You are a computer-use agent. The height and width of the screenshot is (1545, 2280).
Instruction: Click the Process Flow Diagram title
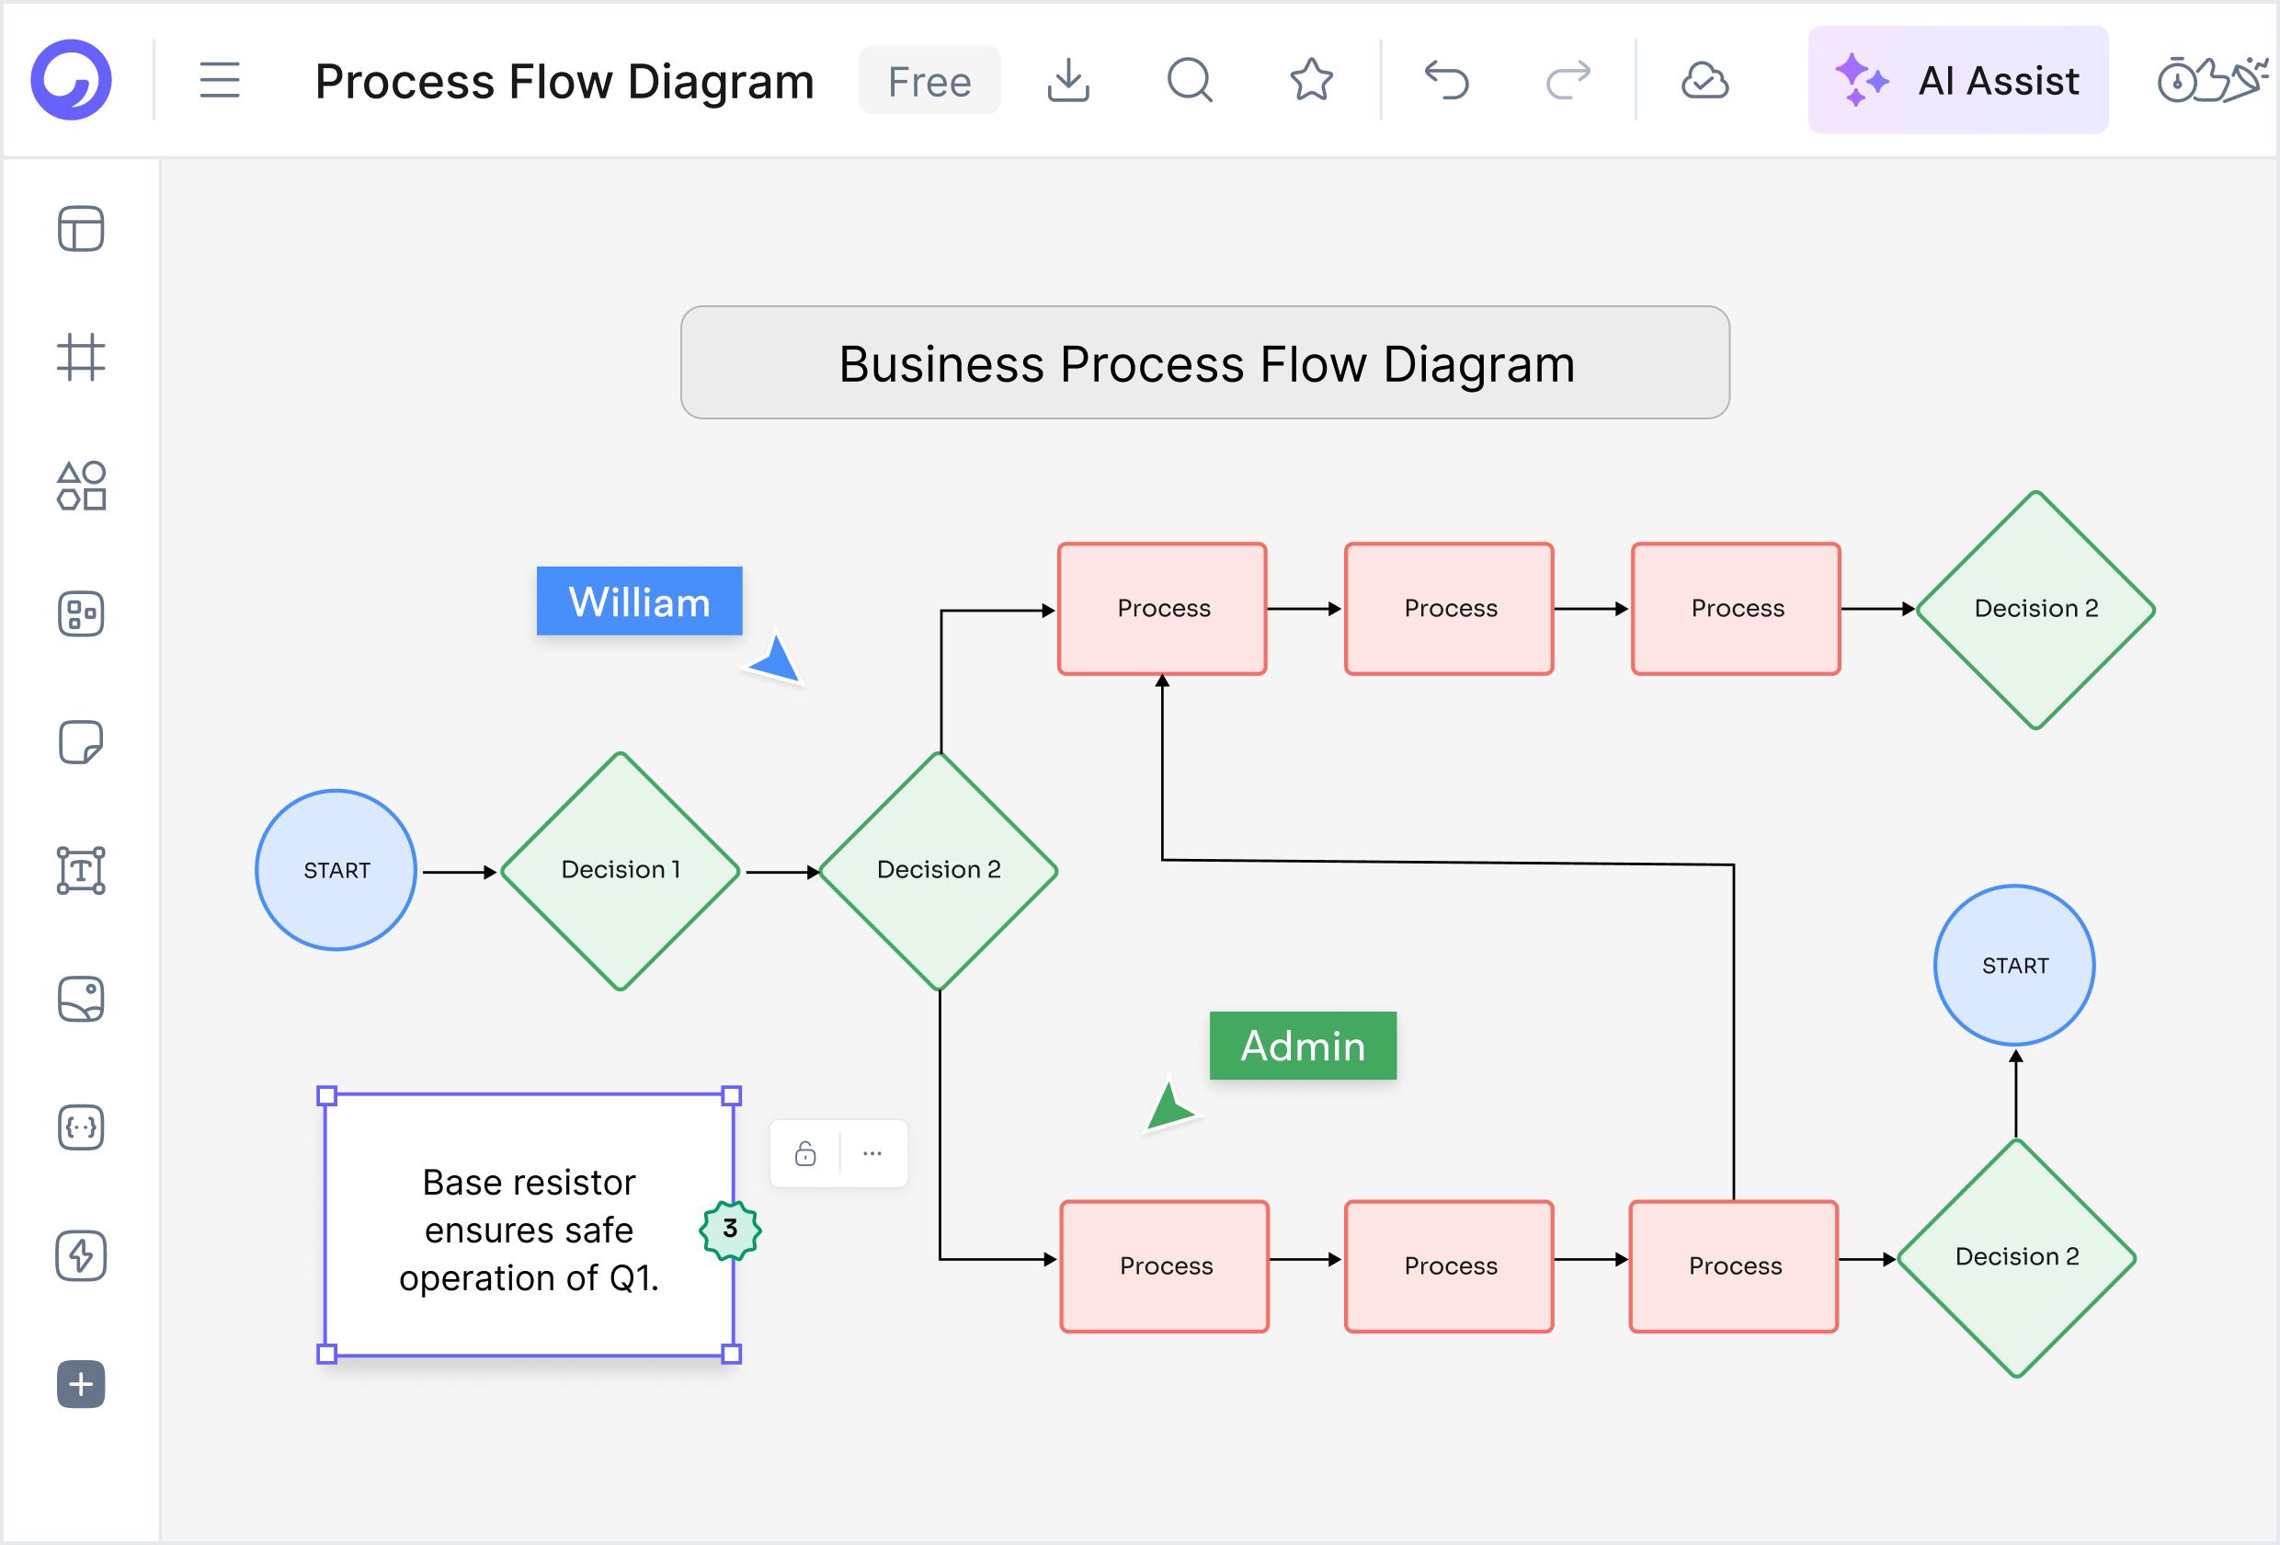tap(564, 82)
